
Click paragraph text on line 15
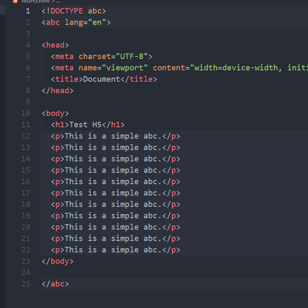pyautogui.click(x=113, y=170)
